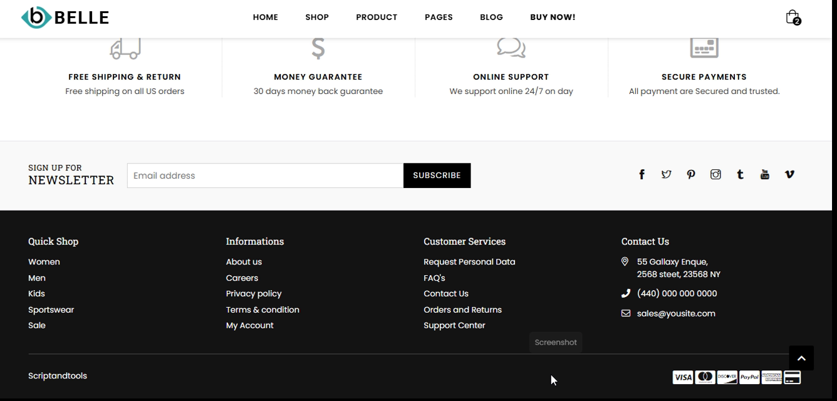The height and width of the screenshot is (401, 837).
Task: Open the Privacy policy link
Action: (254, 294)
